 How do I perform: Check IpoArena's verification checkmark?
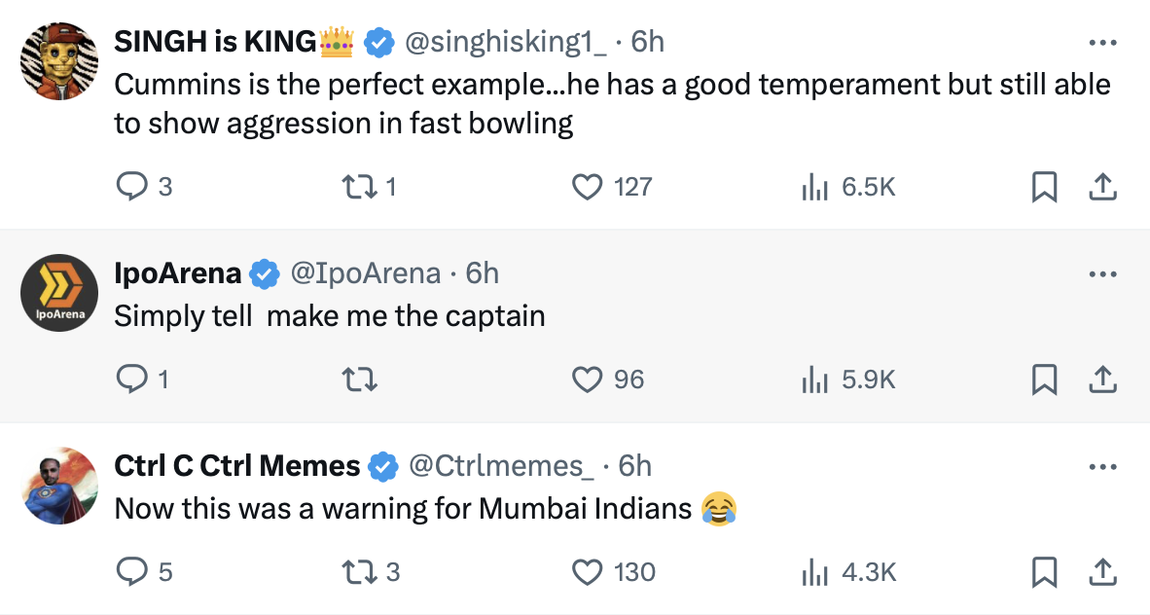click(x=260, y=273)
